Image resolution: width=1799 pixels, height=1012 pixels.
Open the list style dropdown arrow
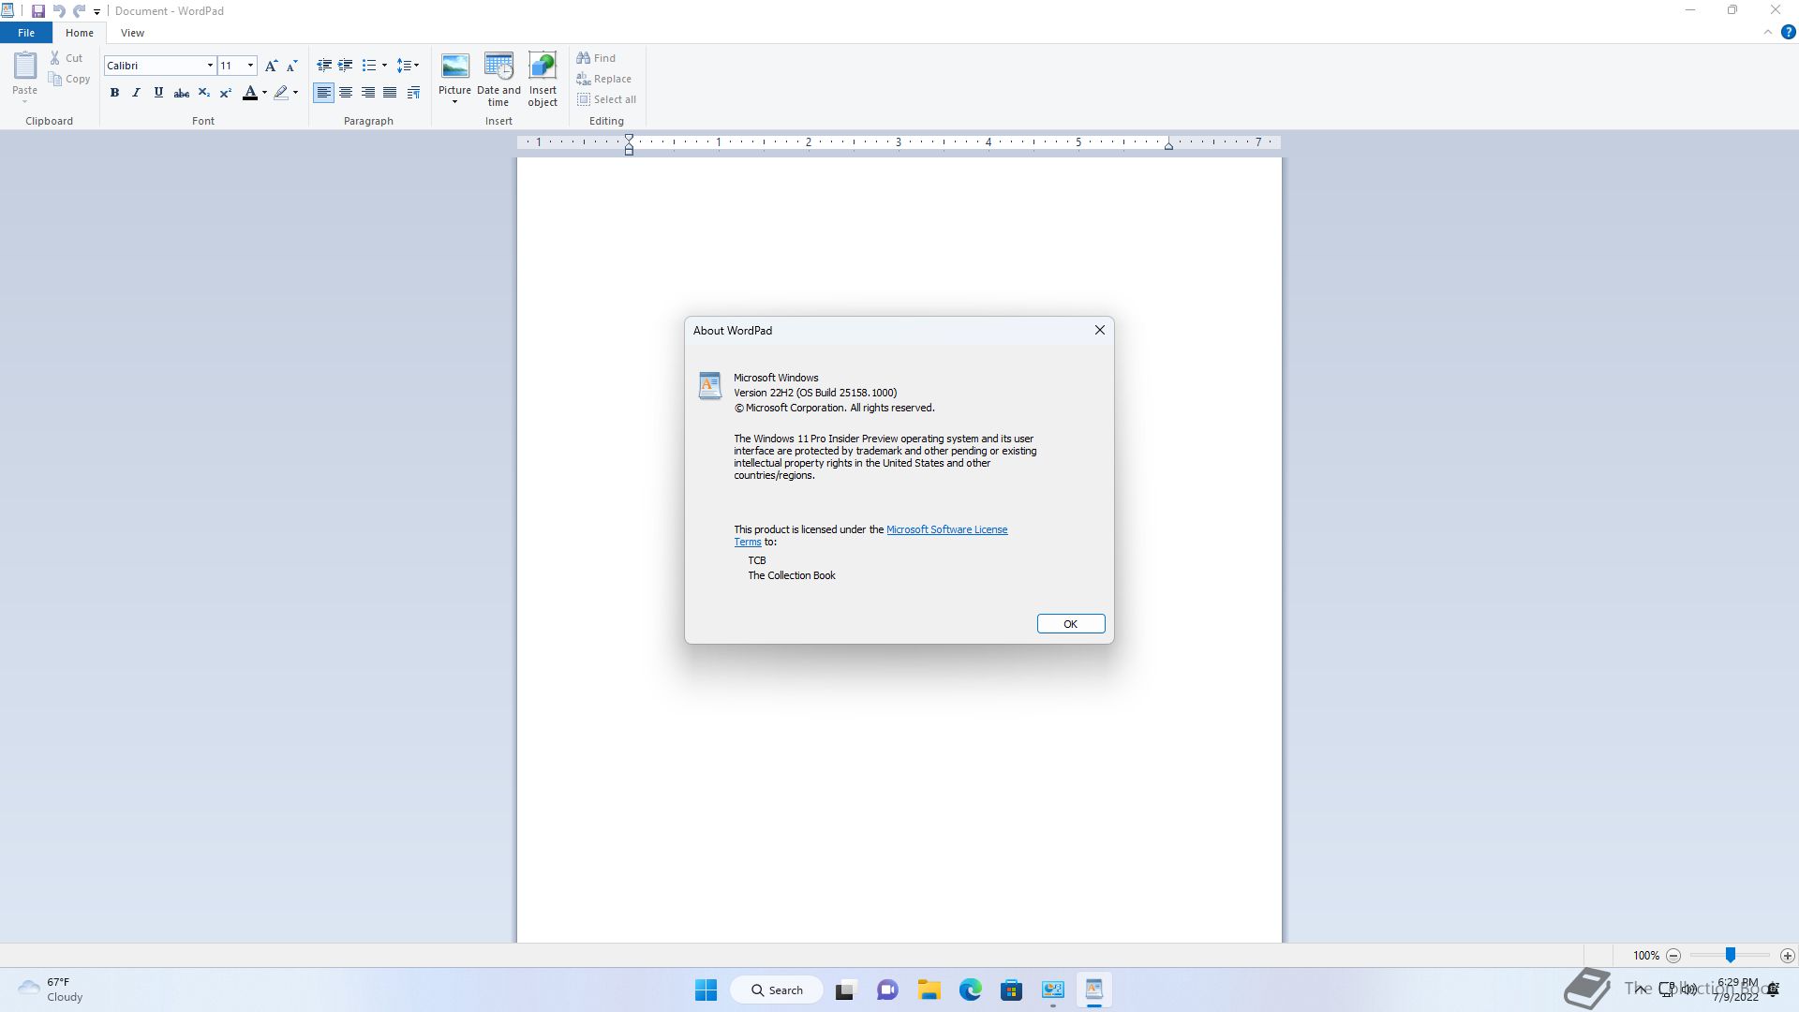pyautogui.click(x=384, y=66)
